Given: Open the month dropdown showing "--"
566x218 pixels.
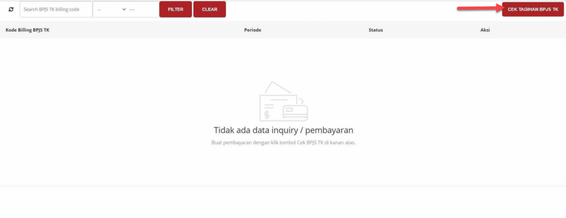Looking at the screenshot, I should [x=111, y=9].
